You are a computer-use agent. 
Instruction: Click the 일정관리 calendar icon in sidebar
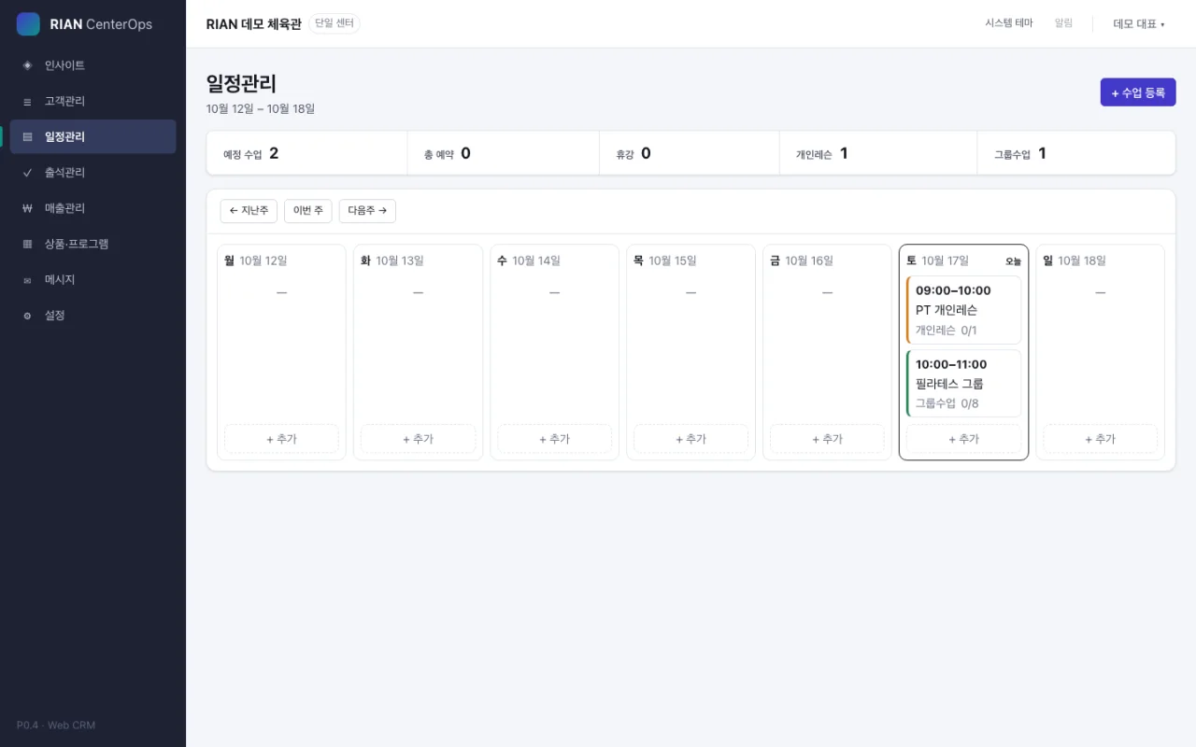(27, 137)
